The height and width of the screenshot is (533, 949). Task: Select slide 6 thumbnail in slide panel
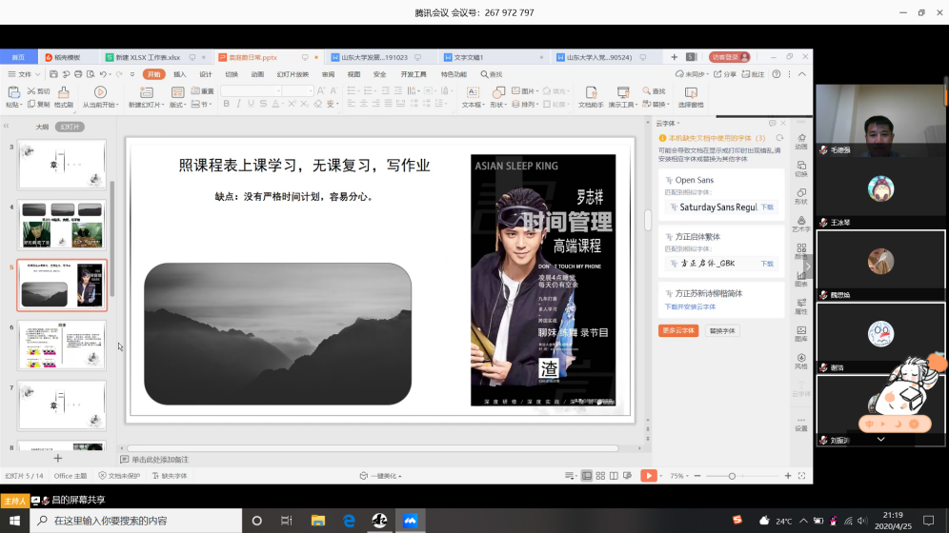[62, 345]
